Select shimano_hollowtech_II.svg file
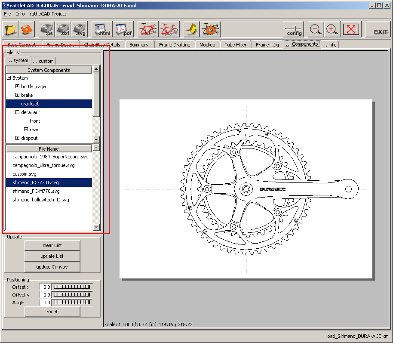Screen dimensions: 393x343 pos(49,200)
